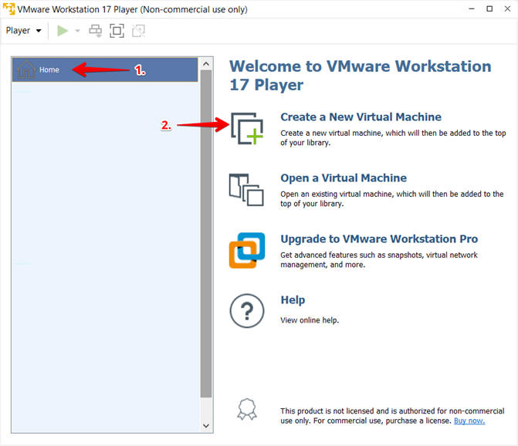Click the Open a Virtual Machine icon
This screenshot has width=518, height=446.
tap(246, 190)
